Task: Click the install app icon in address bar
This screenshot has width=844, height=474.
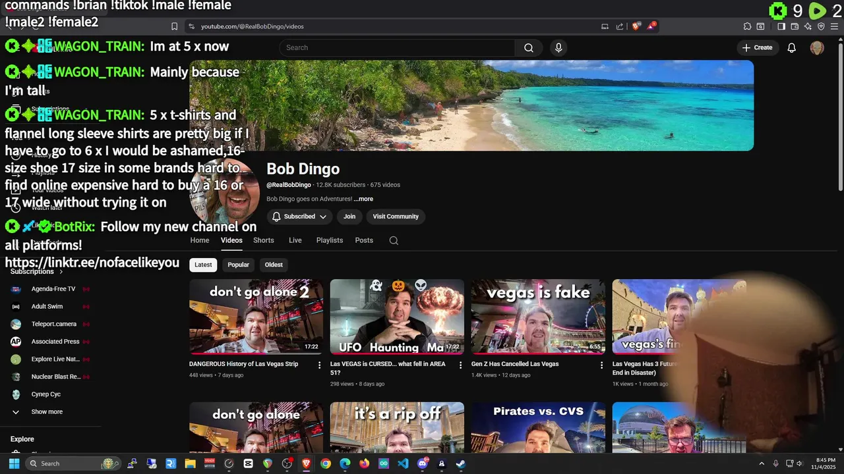Action: coord(605,26)
